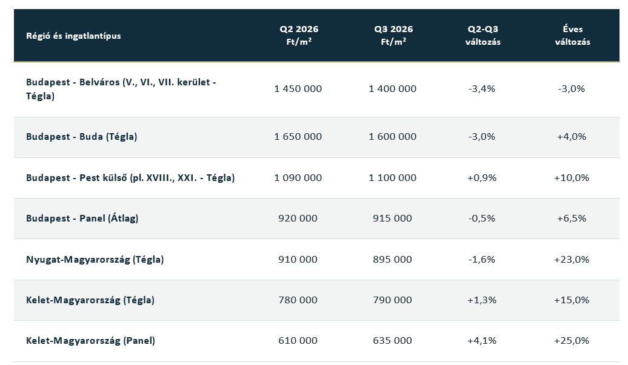
Task: Click the +23,0% yearly change value
Action: coord(572,260)
